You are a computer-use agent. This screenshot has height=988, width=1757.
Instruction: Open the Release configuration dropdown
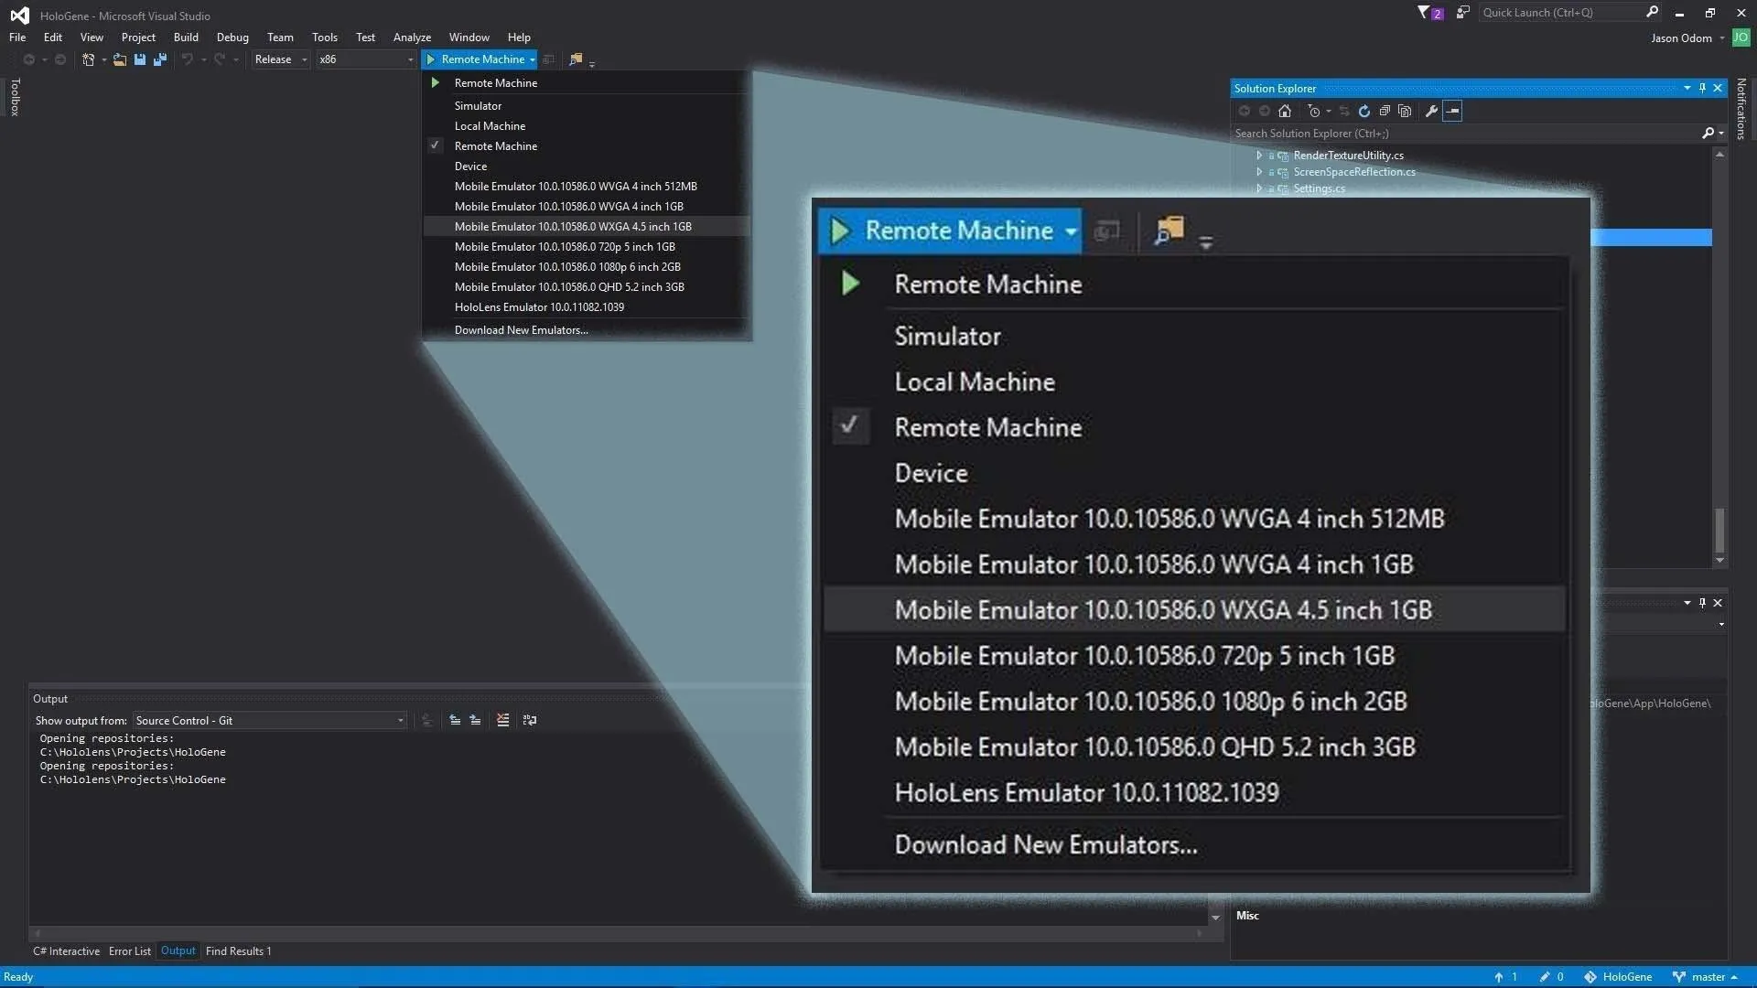(281, 59)
